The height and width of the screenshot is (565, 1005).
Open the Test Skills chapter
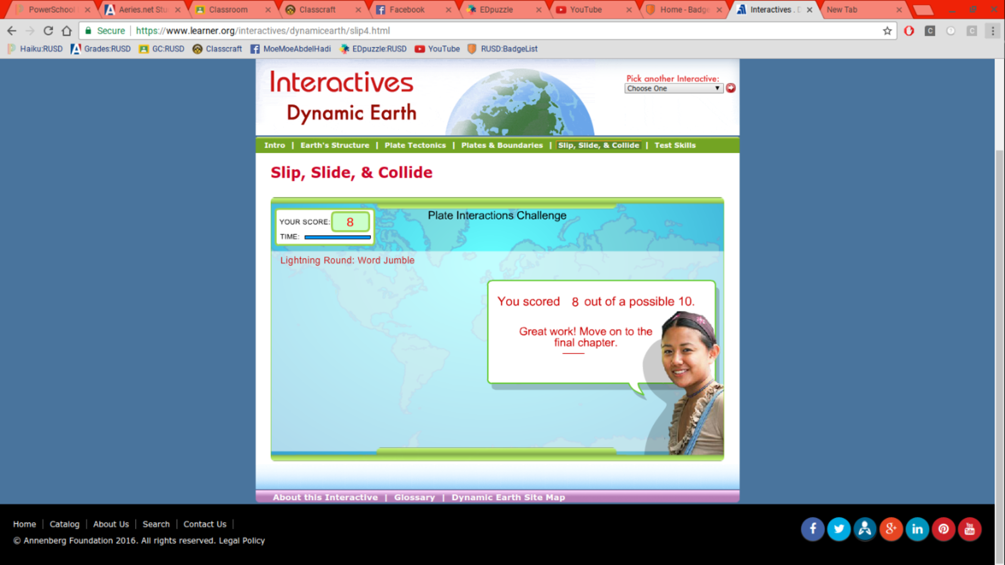(x=675, y=145)
